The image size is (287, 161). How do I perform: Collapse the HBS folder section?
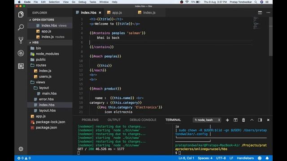pyautogui.click(x=34, y=42)
